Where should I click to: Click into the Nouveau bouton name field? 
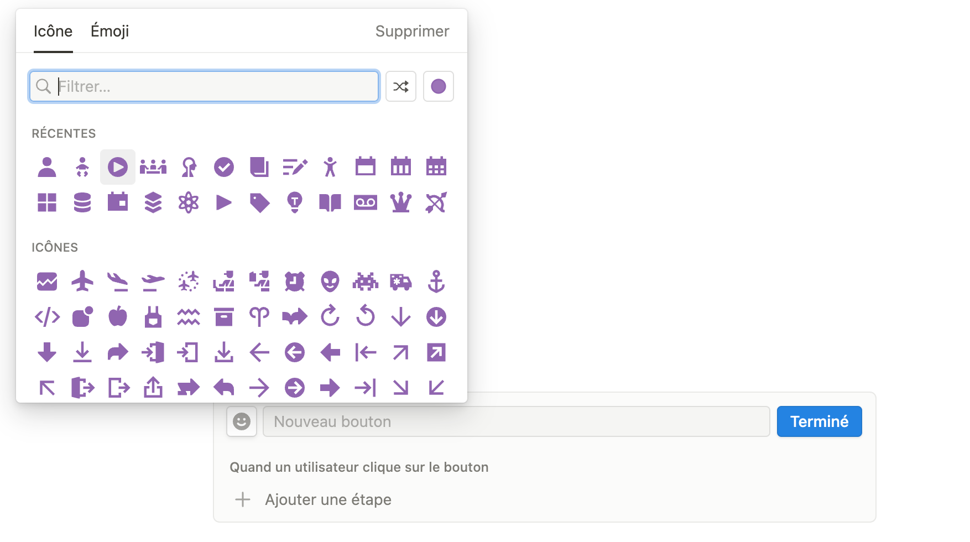(517, 421)
